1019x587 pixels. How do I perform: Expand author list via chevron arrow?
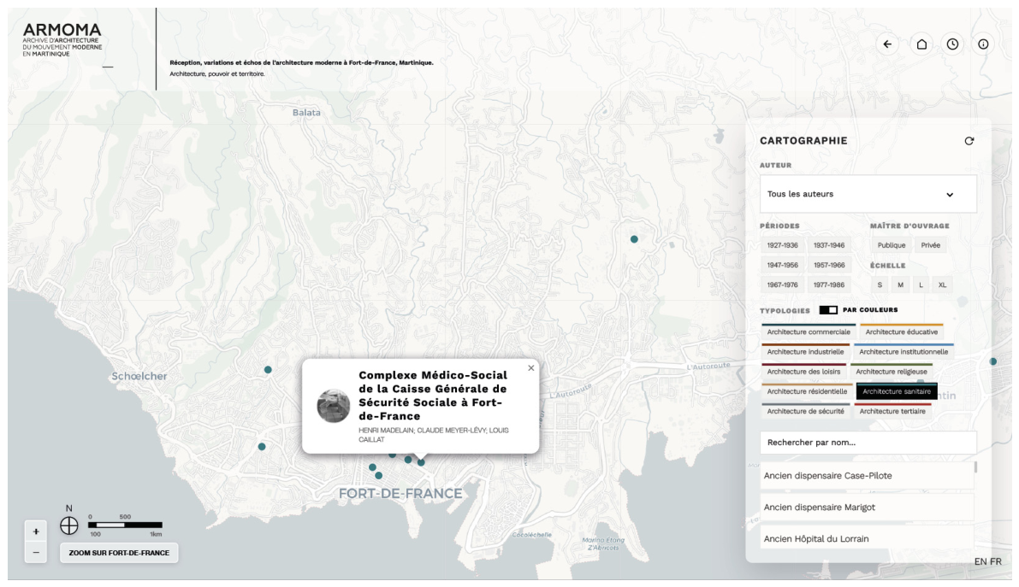tap(950, 195)
